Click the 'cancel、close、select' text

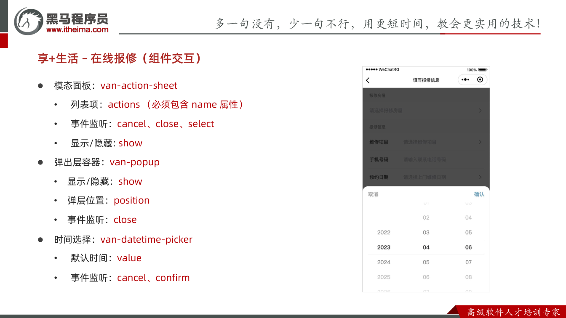pos(166,124)
